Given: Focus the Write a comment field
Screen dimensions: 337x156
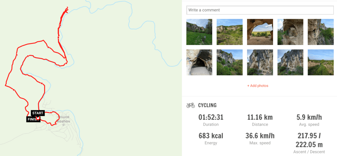Looking at the screenshot, I should point(260,10).
